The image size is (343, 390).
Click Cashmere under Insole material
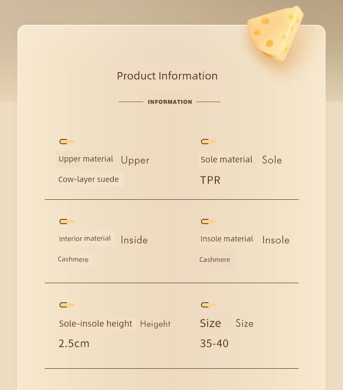214,260
